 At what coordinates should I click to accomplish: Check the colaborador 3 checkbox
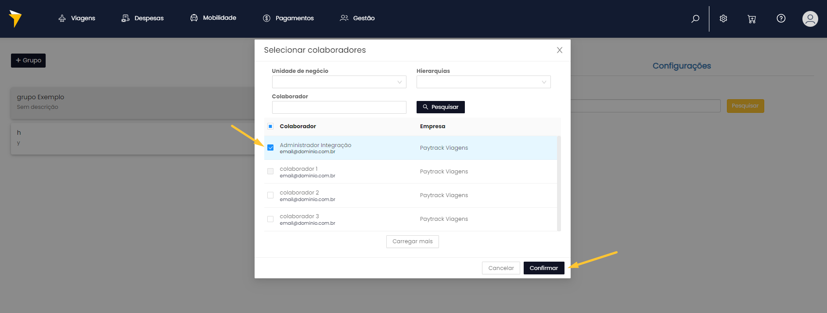click(x=270, y=219)
